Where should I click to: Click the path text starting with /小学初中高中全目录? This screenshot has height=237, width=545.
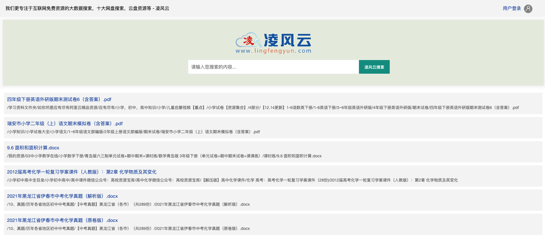232,180
